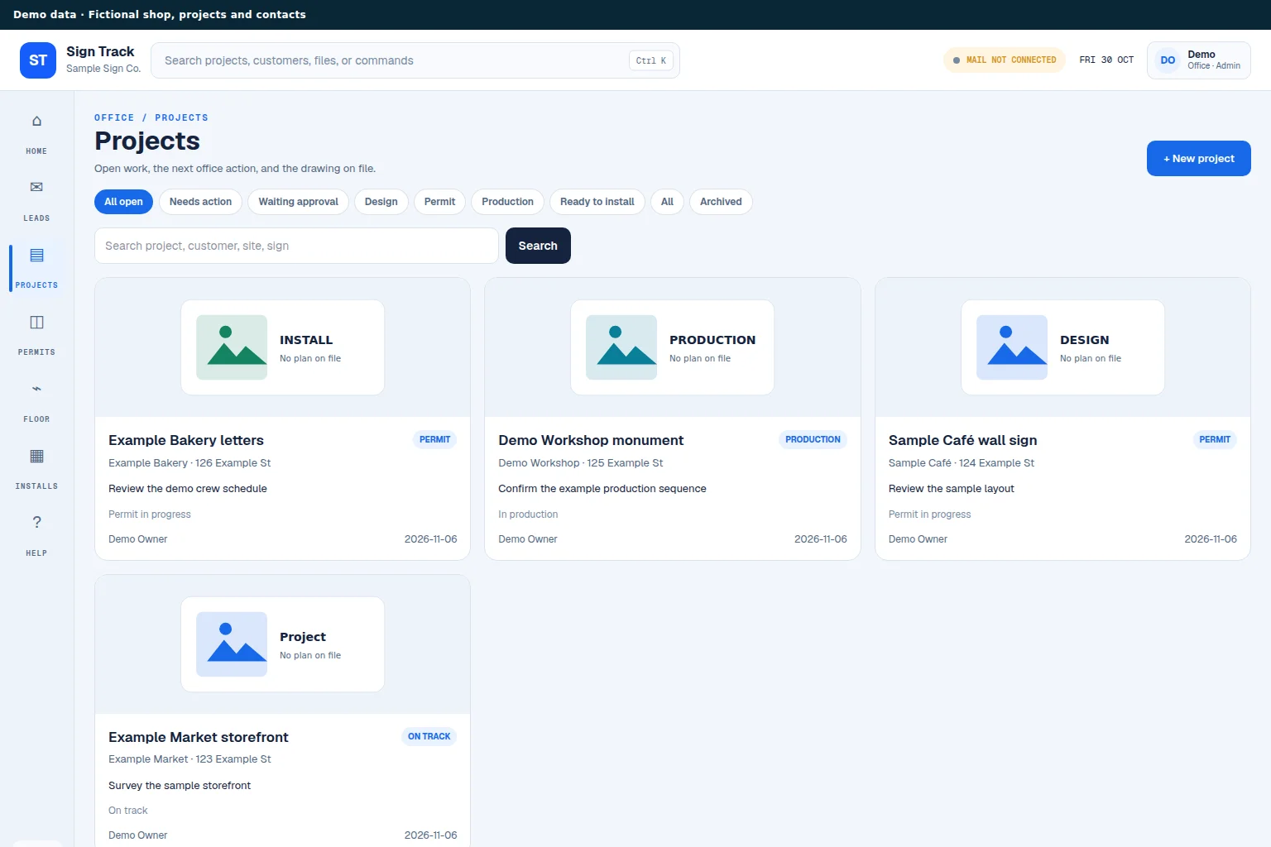Click 'Confirm the example production sequence' text

point(602,489)
